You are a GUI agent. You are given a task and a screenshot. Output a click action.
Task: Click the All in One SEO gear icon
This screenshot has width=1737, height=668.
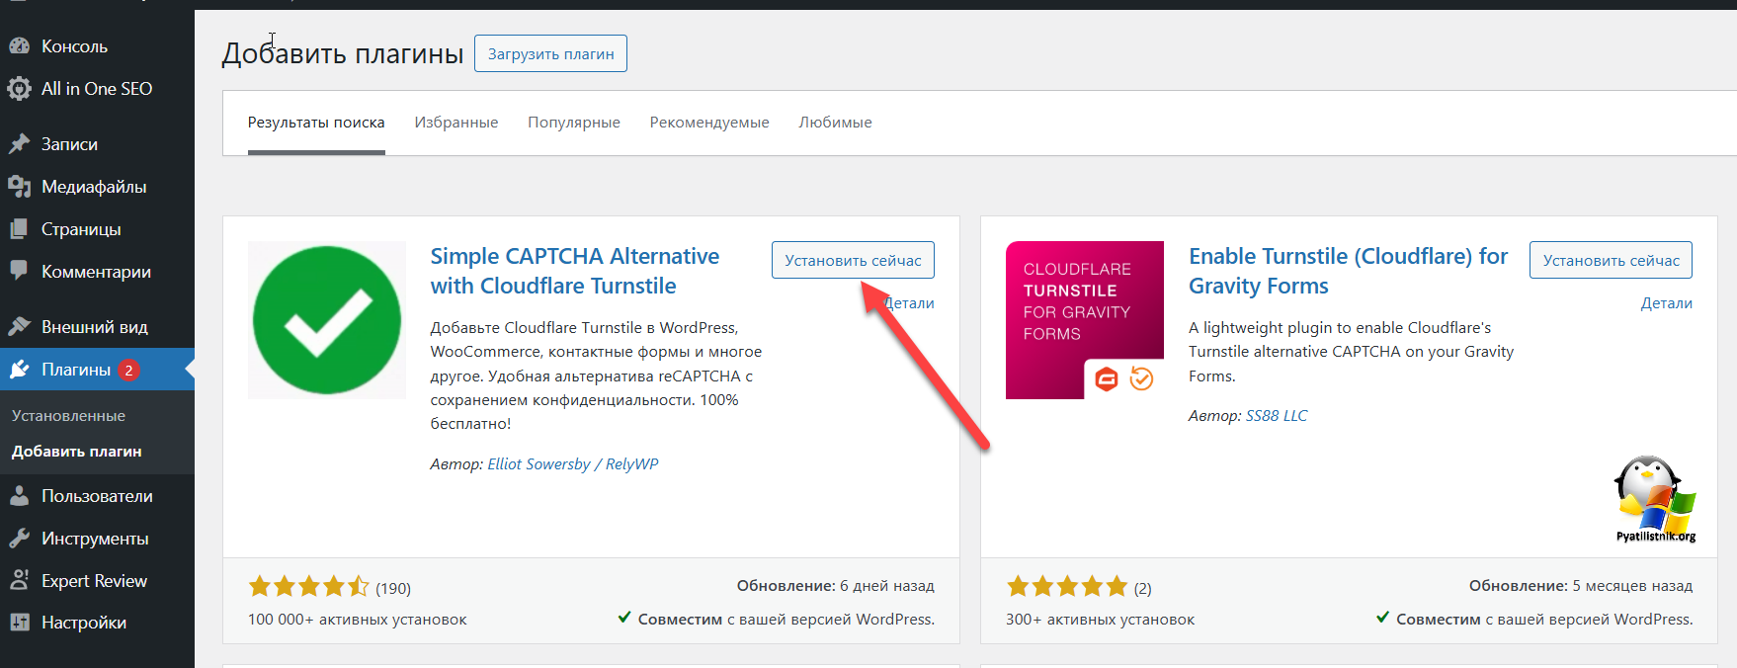pyautogui.click(x=19, y=89)
